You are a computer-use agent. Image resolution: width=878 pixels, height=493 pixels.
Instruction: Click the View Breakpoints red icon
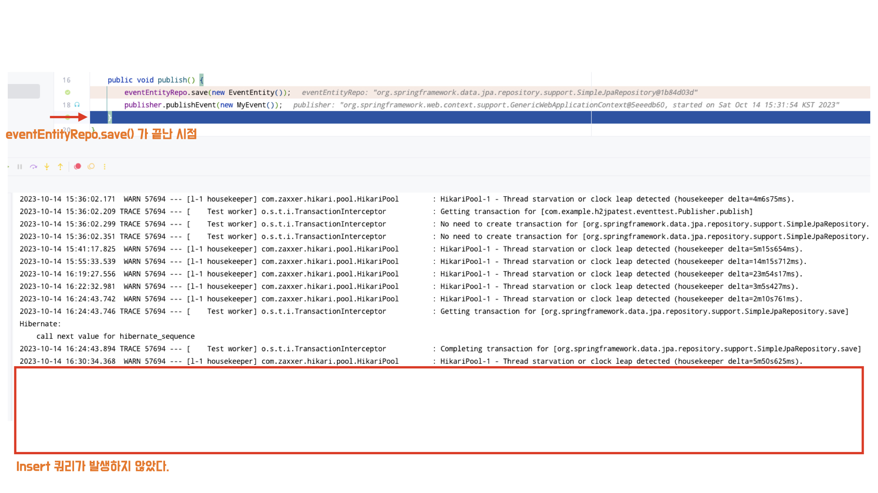click(x=78, y=167)
